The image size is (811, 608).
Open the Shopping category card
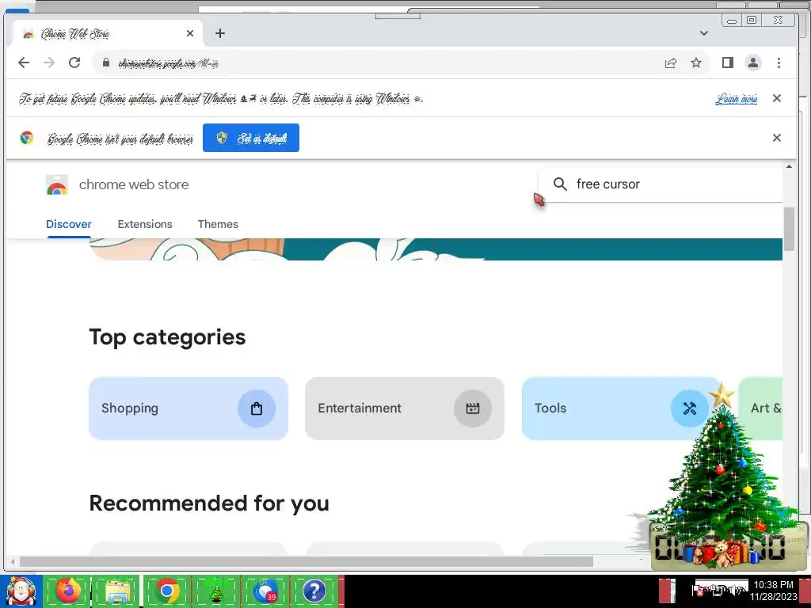[188, 408]
